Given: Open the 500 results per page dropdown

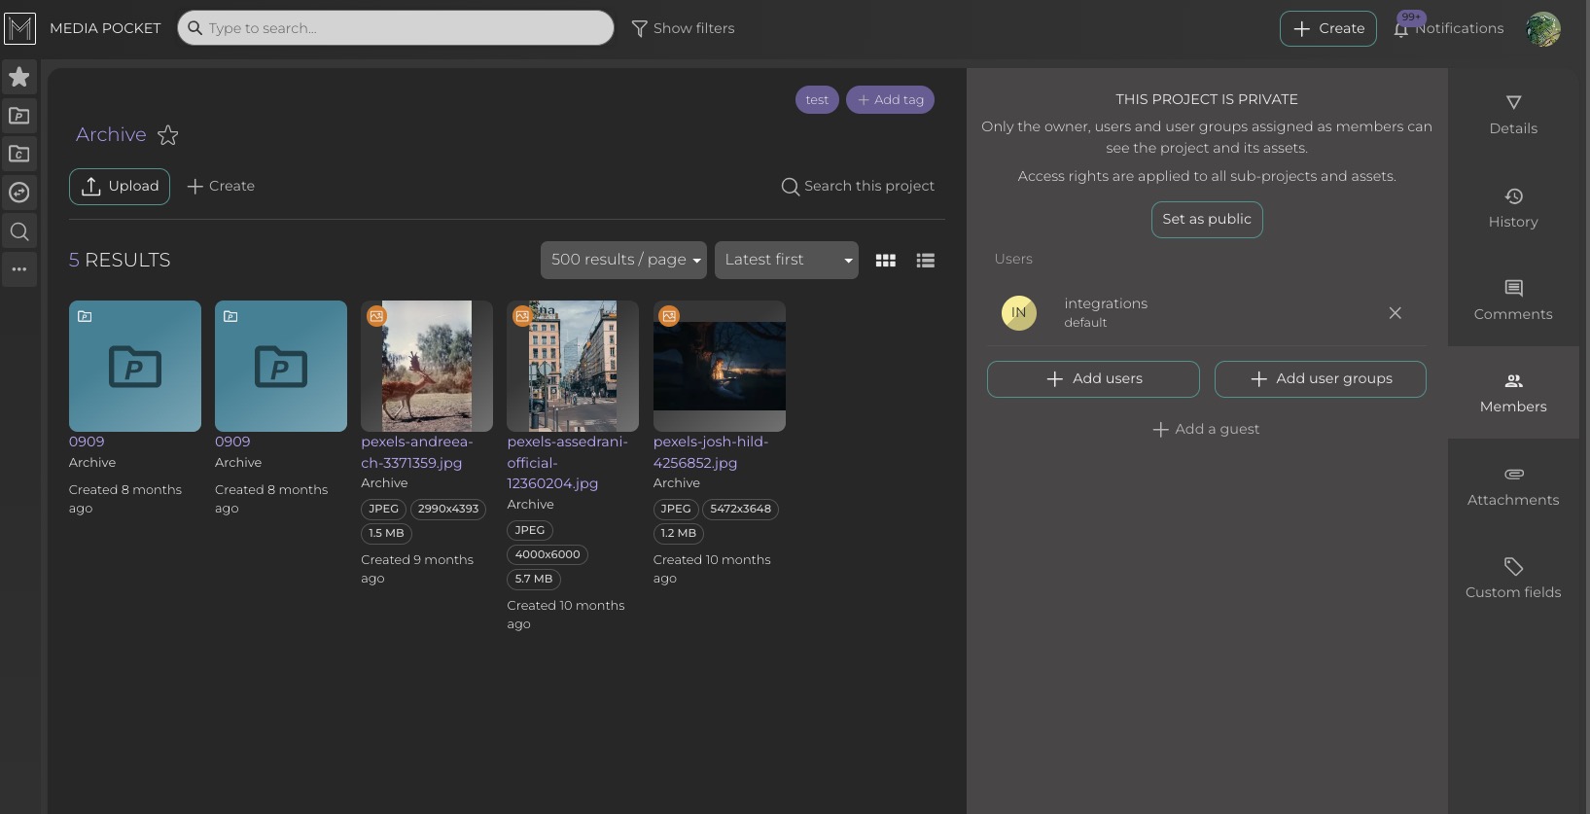Looking at the screenshot, I should [623, 260].
